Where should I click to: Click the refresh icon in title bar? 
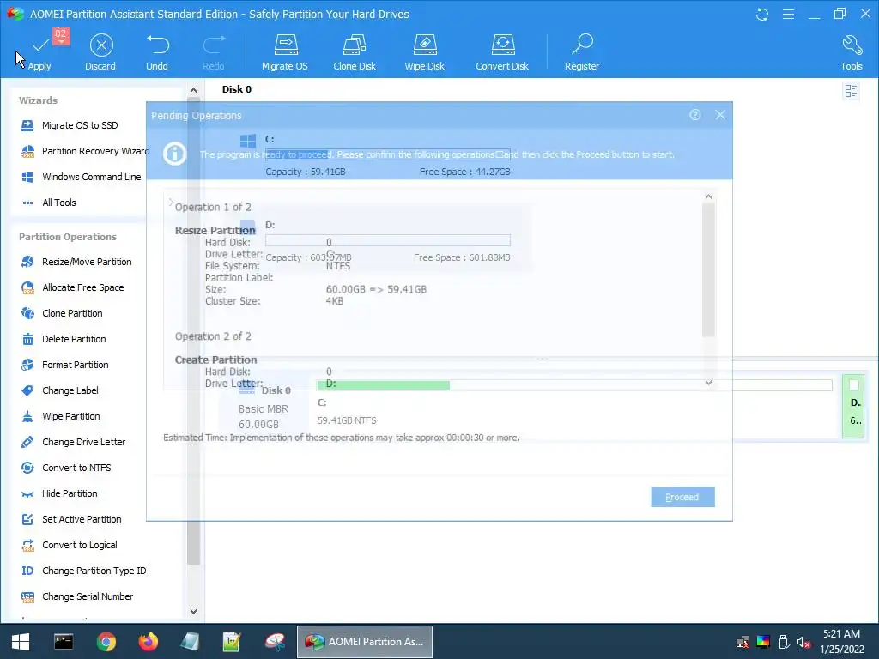tap(762, 15)
